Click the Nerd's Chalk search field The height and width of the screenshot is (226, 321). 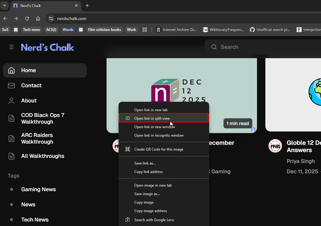point(261,47)
